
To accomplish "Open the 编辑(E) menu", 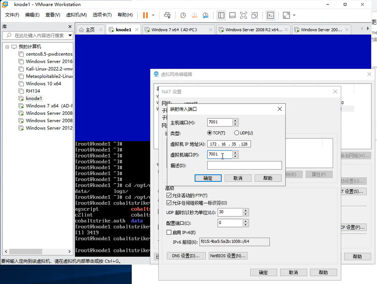I will pyautogui.click(x=32, y=15).
